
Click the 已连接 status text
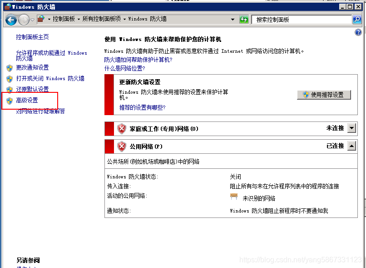[x=335, y=146]
